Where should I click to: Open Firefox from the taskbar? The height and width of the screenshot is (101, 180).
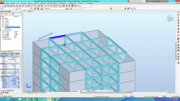[x=14, y=99]
